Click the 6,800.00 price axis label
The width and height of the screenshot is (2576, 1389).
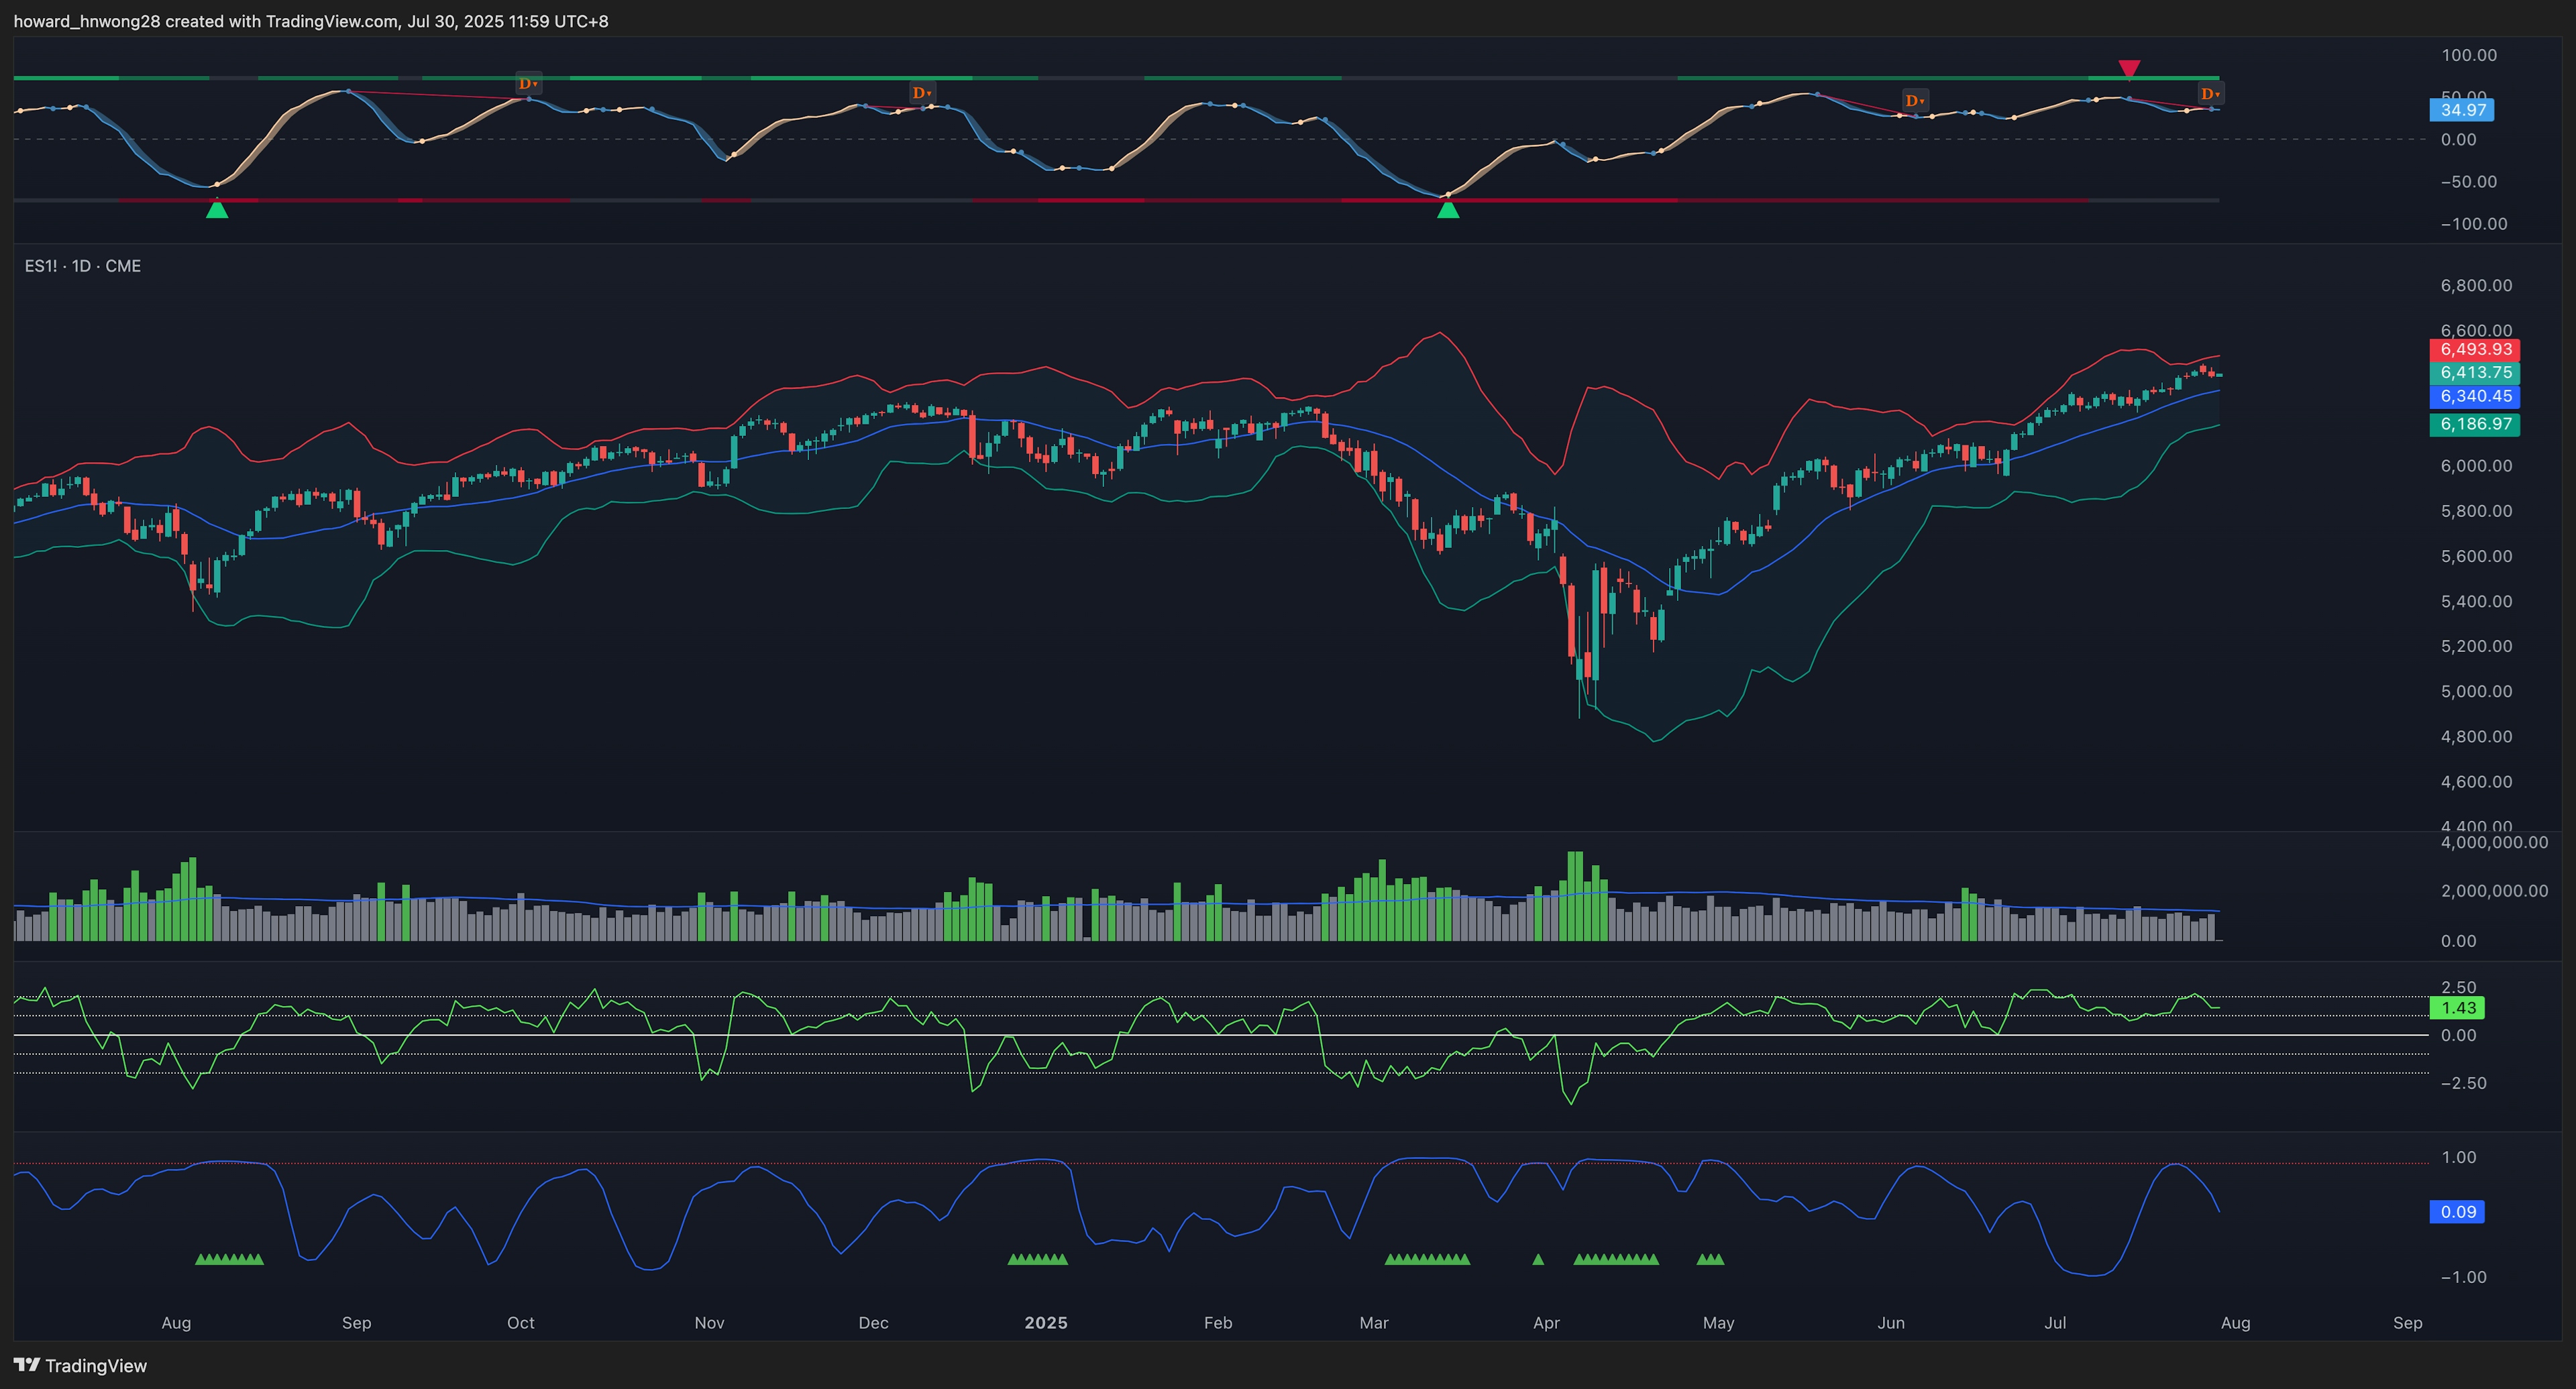(x=2476, y=285)
